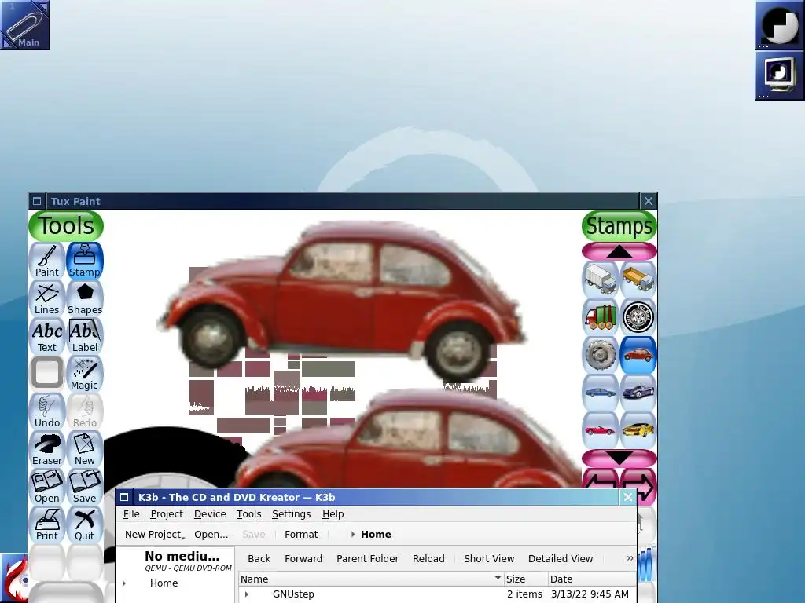
Task: Open K3b window menu button
Action: click(124, 497)
